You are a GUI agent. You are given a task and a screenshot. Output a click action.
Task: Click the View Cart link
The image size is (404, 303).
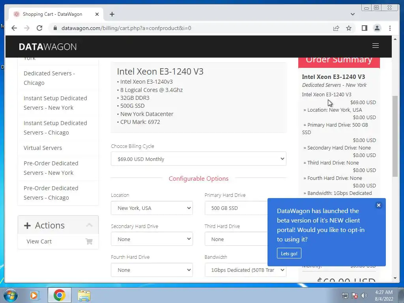click(39, 241)
